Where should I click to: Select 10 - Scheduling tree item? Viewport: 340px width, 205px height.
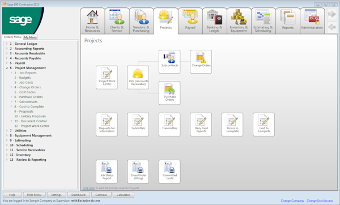tap(22, 145)
